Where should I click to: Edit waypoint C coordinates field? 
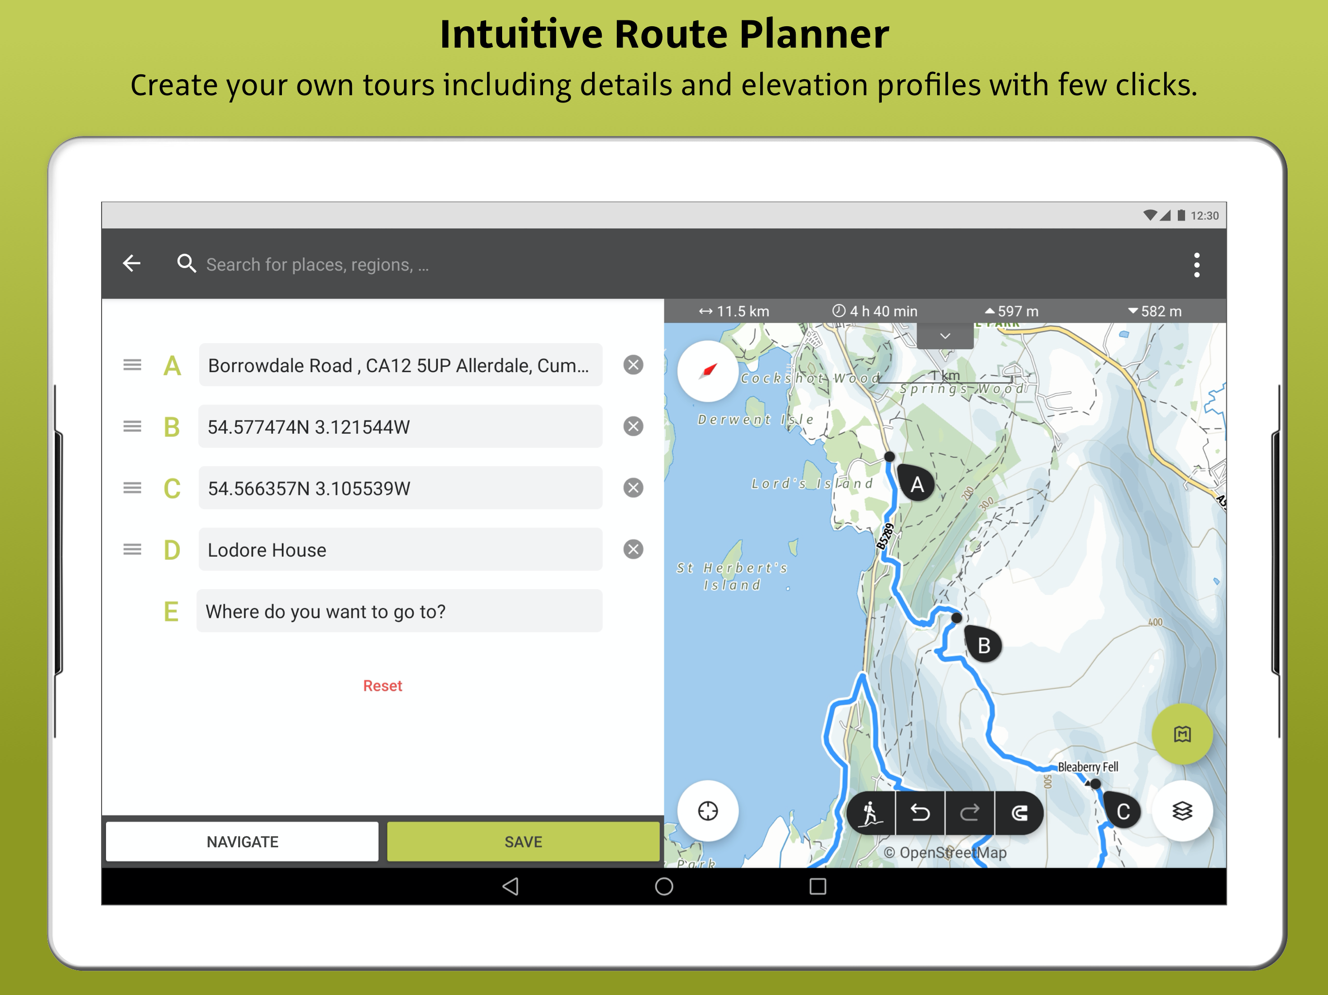pyautogui.click(x=401, y=488)
